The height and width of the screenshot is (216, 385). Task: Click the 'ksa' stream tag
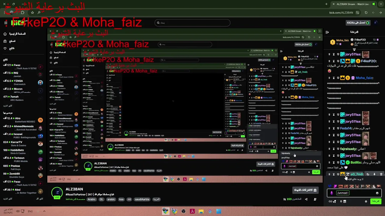[121, 199]
